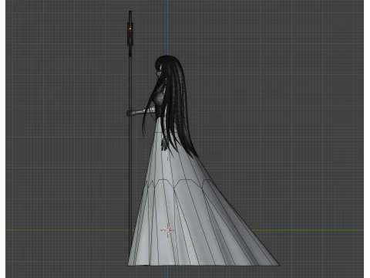The image size is (370, 278).
Task: Click the orange origin dot on the staff
Action: [130, 29]
